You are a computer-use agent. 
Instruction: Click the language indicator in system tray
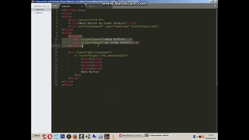(194, 136)
